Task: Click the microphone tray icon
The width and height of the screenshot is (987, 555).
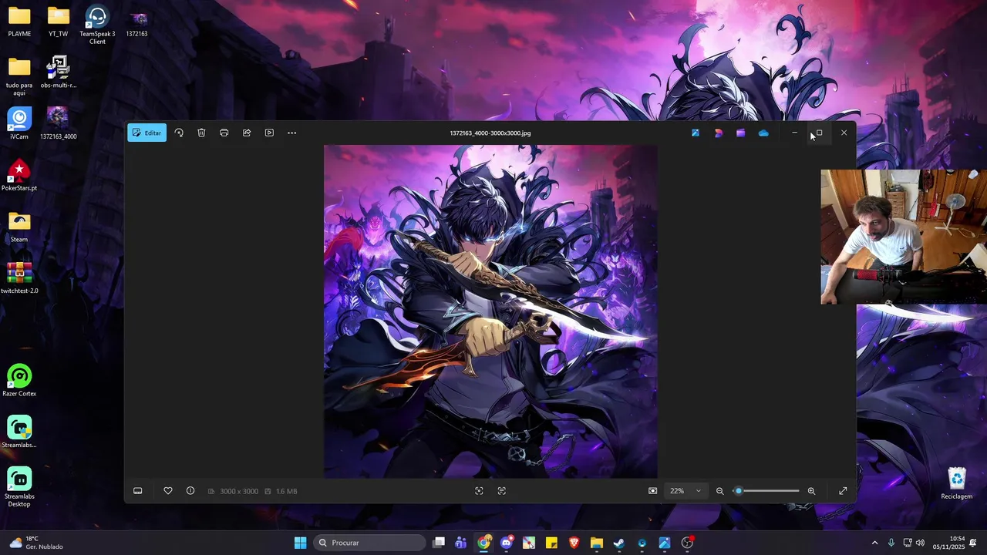Action: pyautogui.click(x=891, y=543)
